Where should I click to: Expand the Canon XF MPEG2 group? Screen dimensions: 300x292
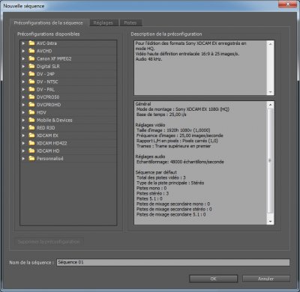(23, 58)
